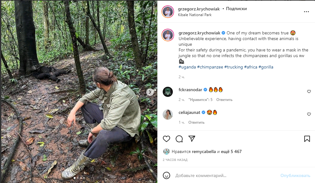Save the post with the bookmark icon
The width and height of the screenshot is (315, 183).
pyautogui.click(x=307, y=139)
